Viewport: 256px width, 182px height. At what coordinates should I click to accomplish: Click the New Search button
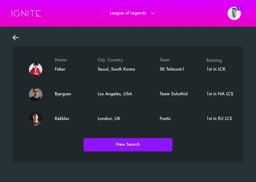pyautogui.click(x=128, y=145)
